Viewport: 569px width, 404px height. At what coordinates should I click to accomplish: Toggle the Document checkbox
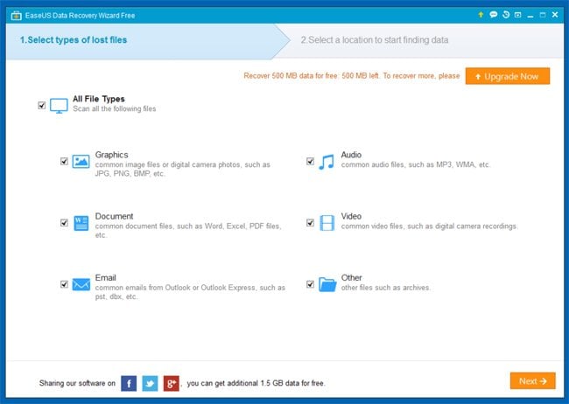click(x=64, y=223)
